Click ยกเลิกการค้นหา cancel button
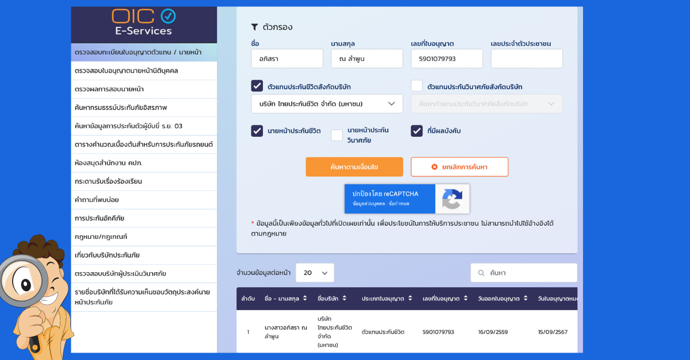 tap(459, 167)
